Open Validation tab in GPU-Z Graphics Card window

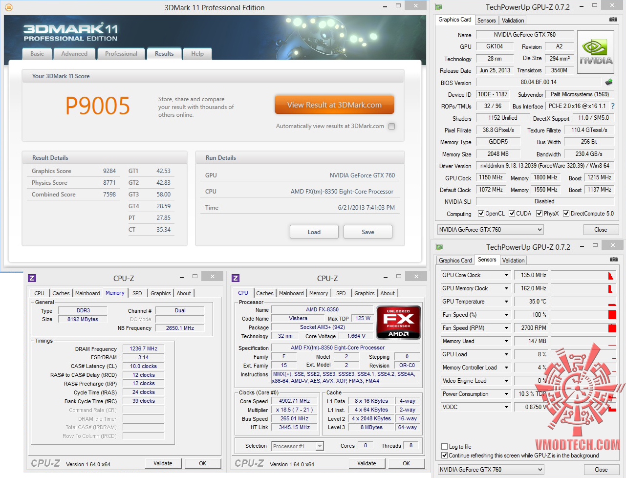(x=513, y=21)
